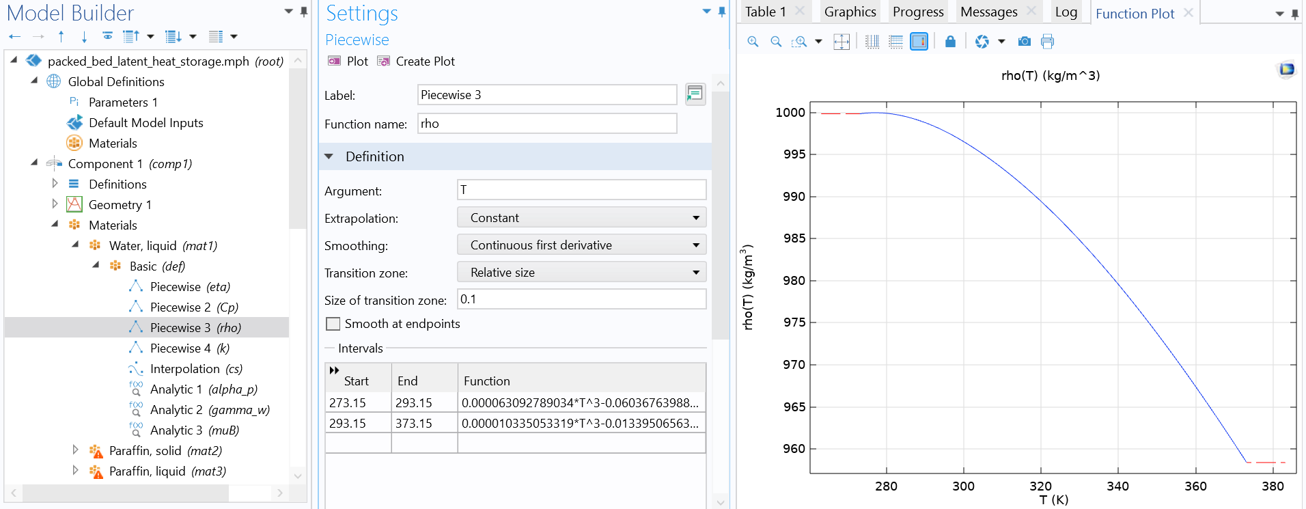Select the Piecewise 4 (k) tree node
Image resolution: width=1306 pixels, height=509 pixels.
(x=189, y=348)
